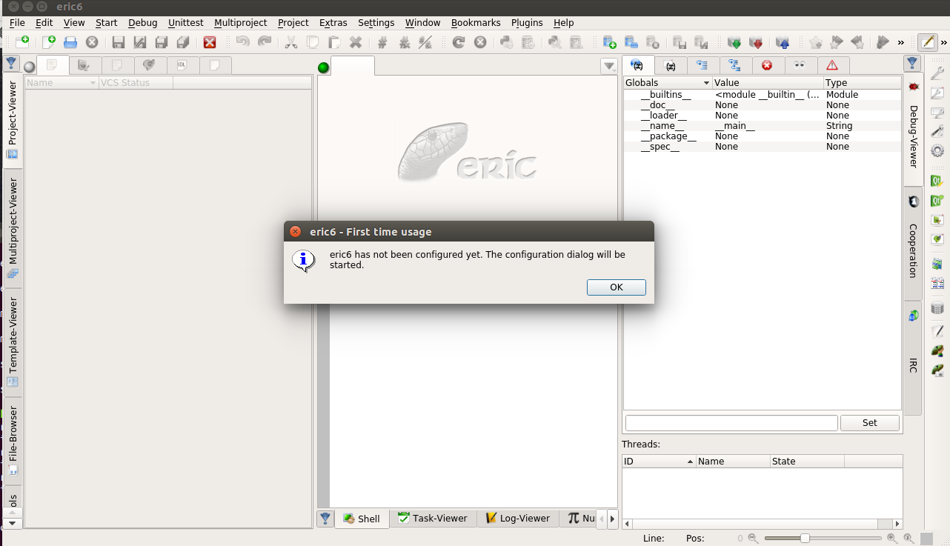950x546 pixels.
Task: Click the Set button
Action: point(870,423)
